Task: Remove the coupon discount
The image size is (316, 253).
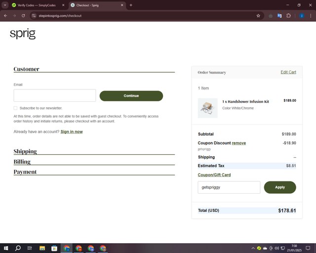Action: (x=239, y=143)
